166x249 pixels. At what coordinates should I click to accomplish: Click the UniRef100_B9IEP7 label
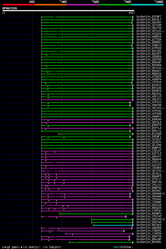tap(149, 54)
